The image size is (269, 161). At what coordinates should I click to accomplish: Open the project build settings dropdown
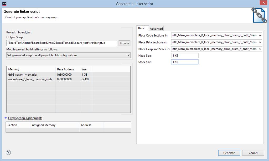pos(69,55)
